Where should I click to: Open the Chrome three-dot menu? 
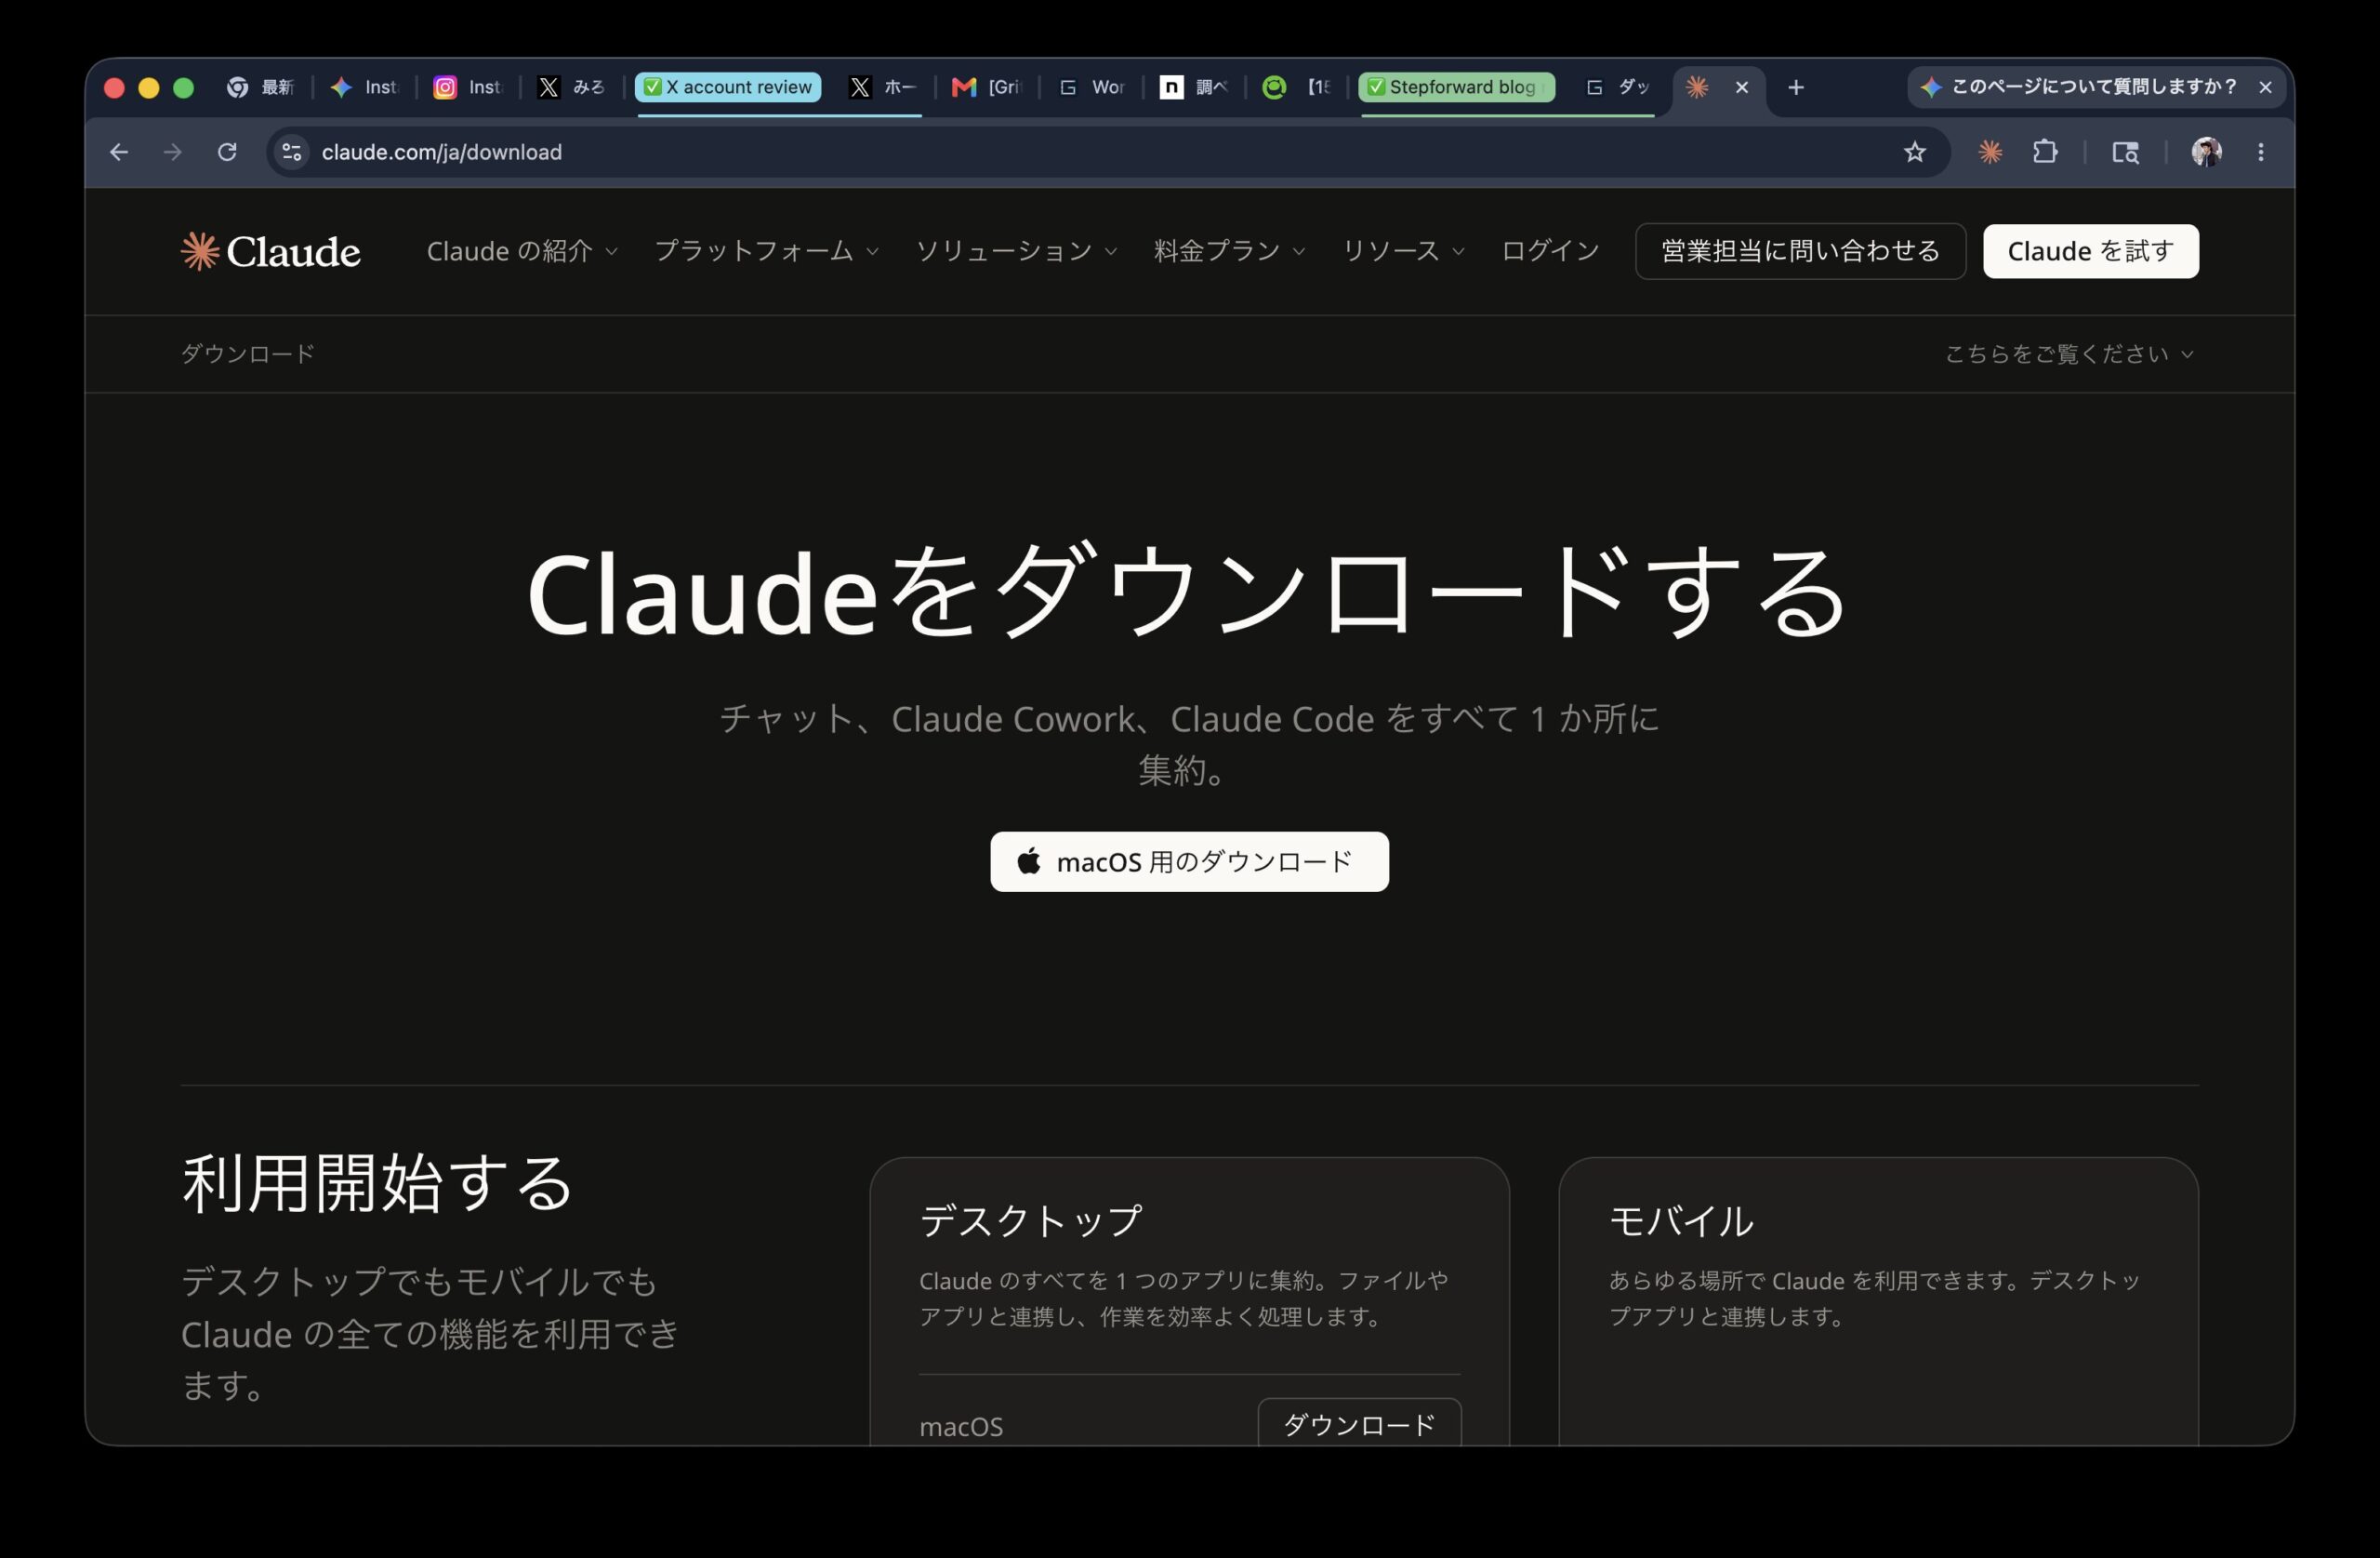(2261, 153)
